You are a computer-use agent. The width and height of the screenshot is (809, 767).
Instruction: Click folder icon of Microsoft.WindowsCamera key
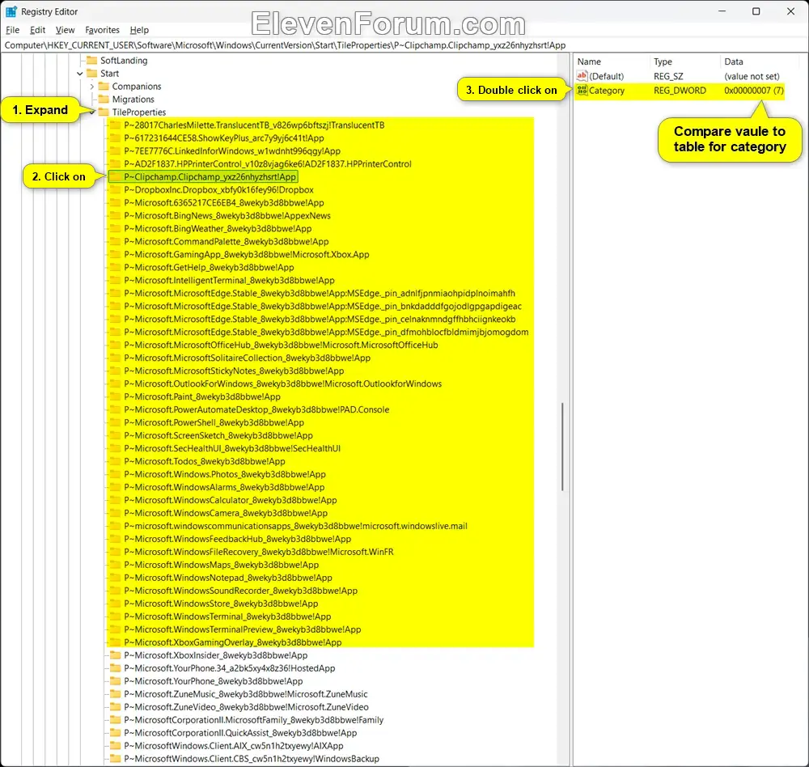(x=116, y=513)
